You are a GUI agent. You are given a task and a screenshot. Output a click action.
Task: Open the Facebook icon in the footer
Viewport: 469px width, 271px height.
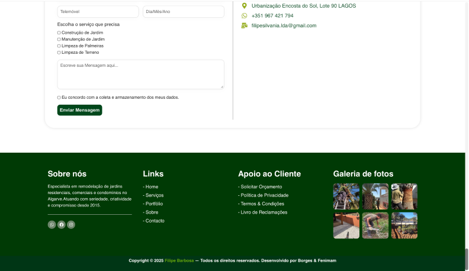(62, 225)
